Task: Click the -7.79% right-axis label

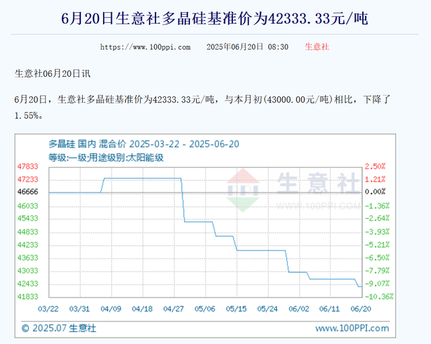Action: pyautogui.click(x=377, y=271)
